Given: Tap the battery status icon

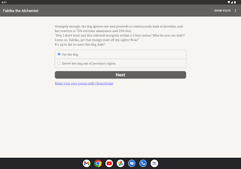Looking at the screenshot, I should click(235, 2).
